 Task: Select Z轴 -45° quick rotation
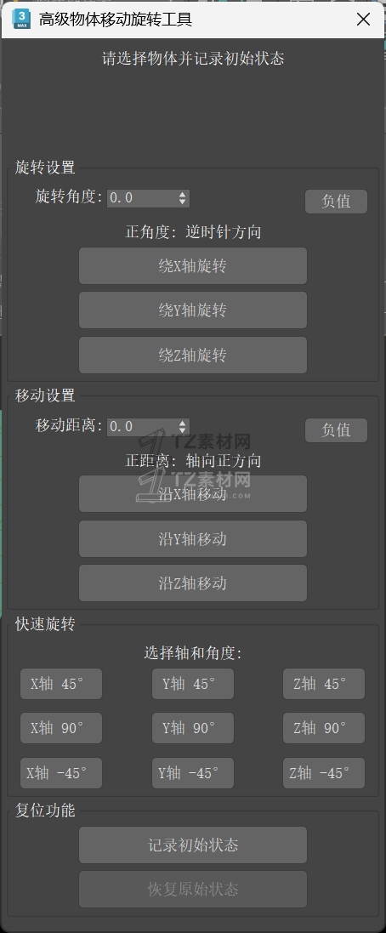[324, 773]
